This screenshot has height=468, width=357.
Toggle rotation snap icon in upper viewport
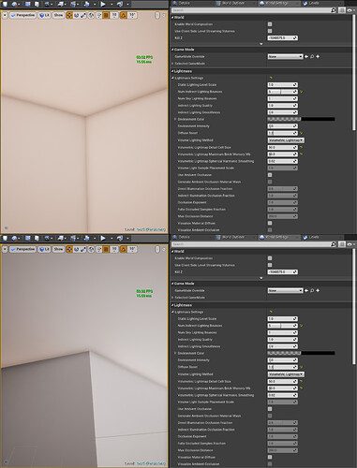(x=124, y=15)
